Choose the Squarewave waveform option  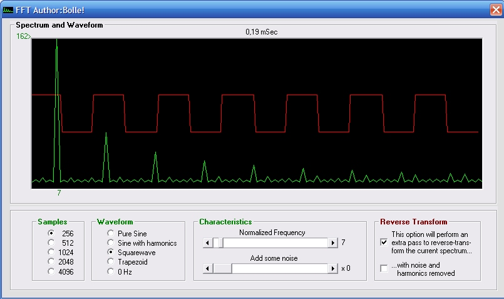(x=111, y=252)
